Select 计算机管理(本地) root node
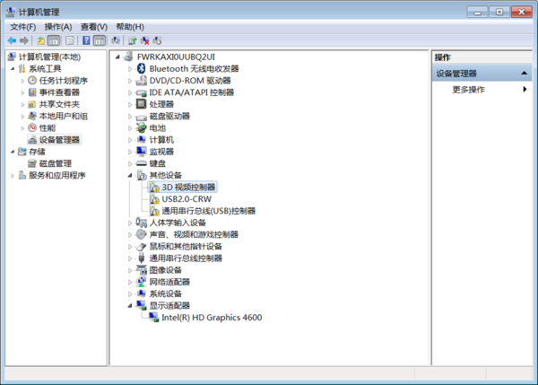Image resolution: width=538 pixels, height=385 pixels. (49, 57)
